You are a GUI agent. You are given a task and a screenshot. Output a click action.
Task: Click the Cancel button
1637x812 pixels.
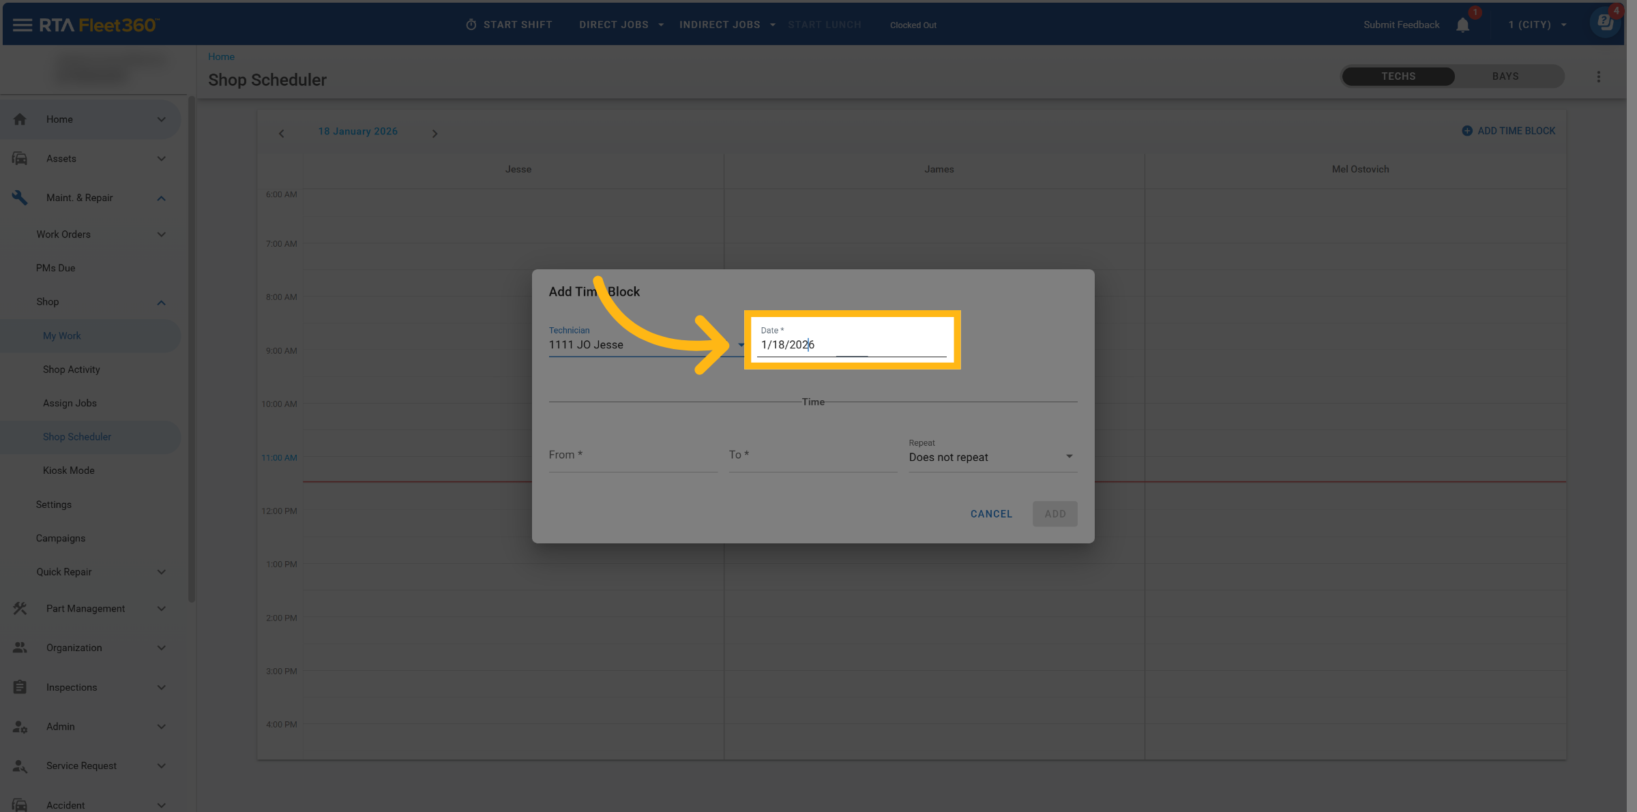click(991, 514)
